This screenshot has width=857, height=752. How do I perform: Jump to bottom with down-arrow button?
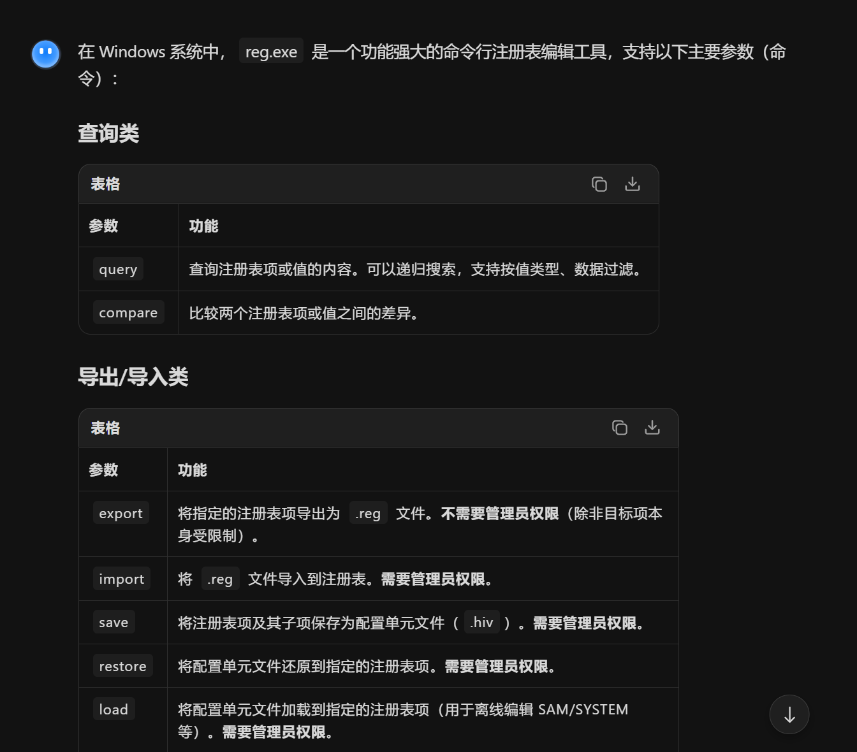(789, 714)
